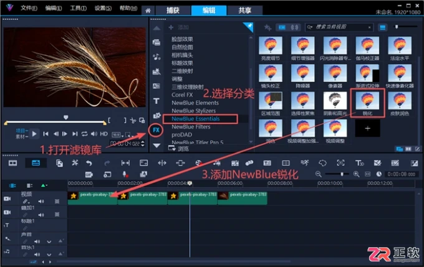Move library panel icons up arrow
Viewport: 424px width, 267px height.
coord(157,28)
